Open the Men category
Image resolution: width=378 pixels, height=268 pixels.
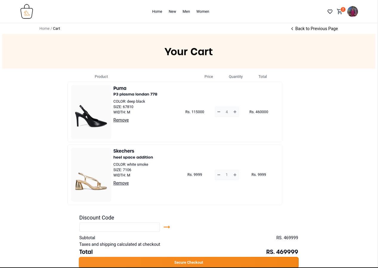point(186,12)
